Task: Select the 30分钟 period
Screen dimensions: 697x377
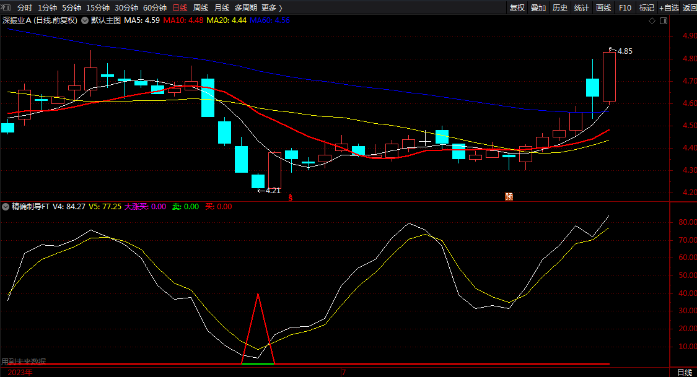Action: click(126, 8)
